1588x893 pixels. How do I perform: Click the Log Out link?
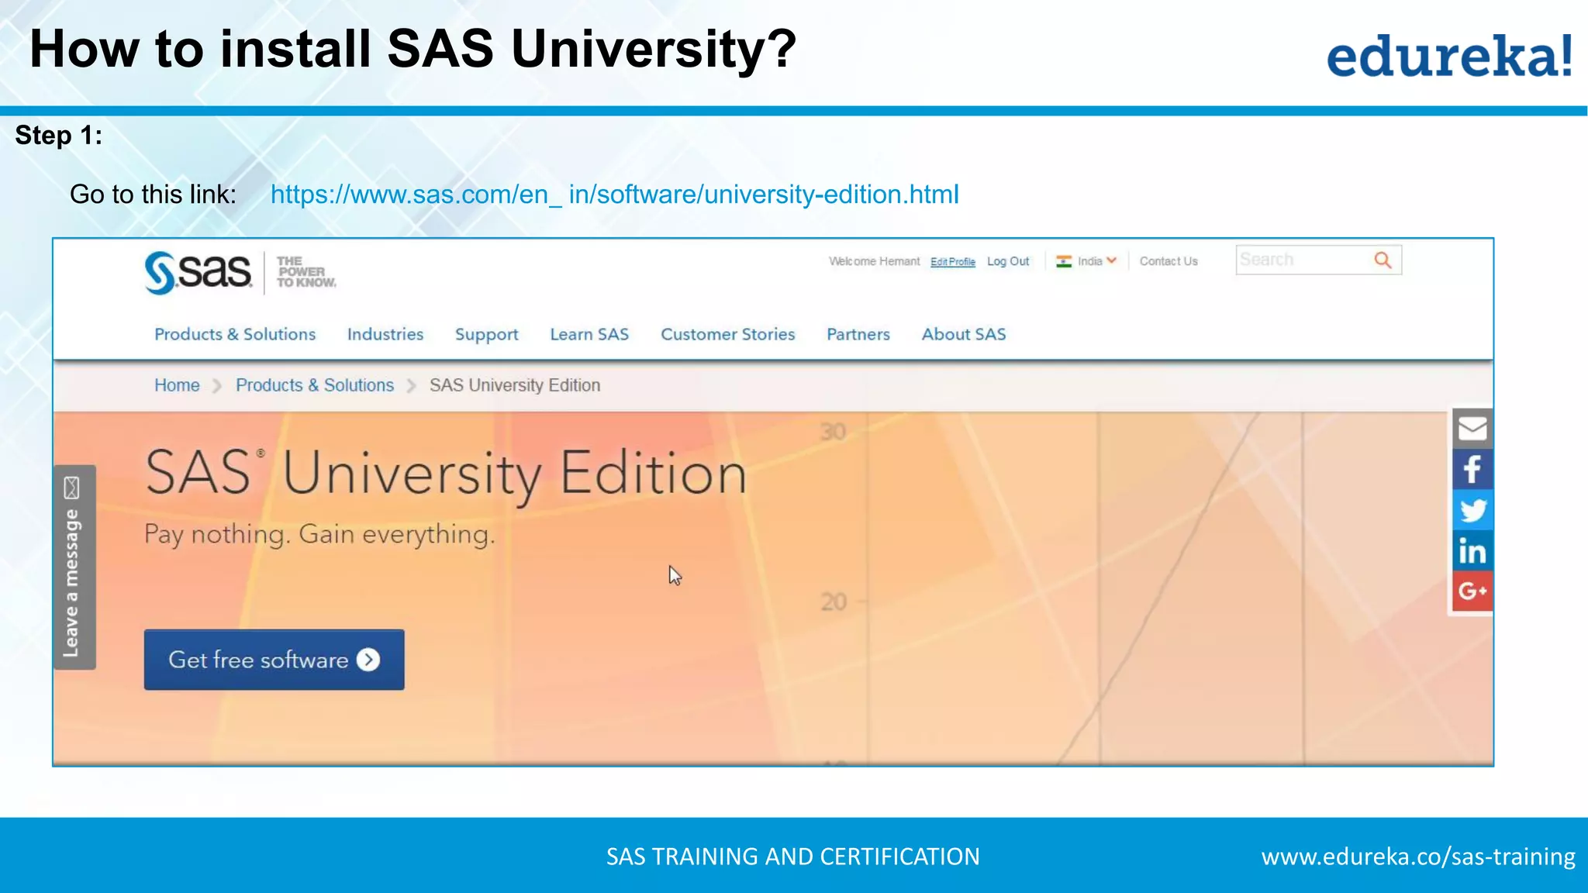[1008, 261]
